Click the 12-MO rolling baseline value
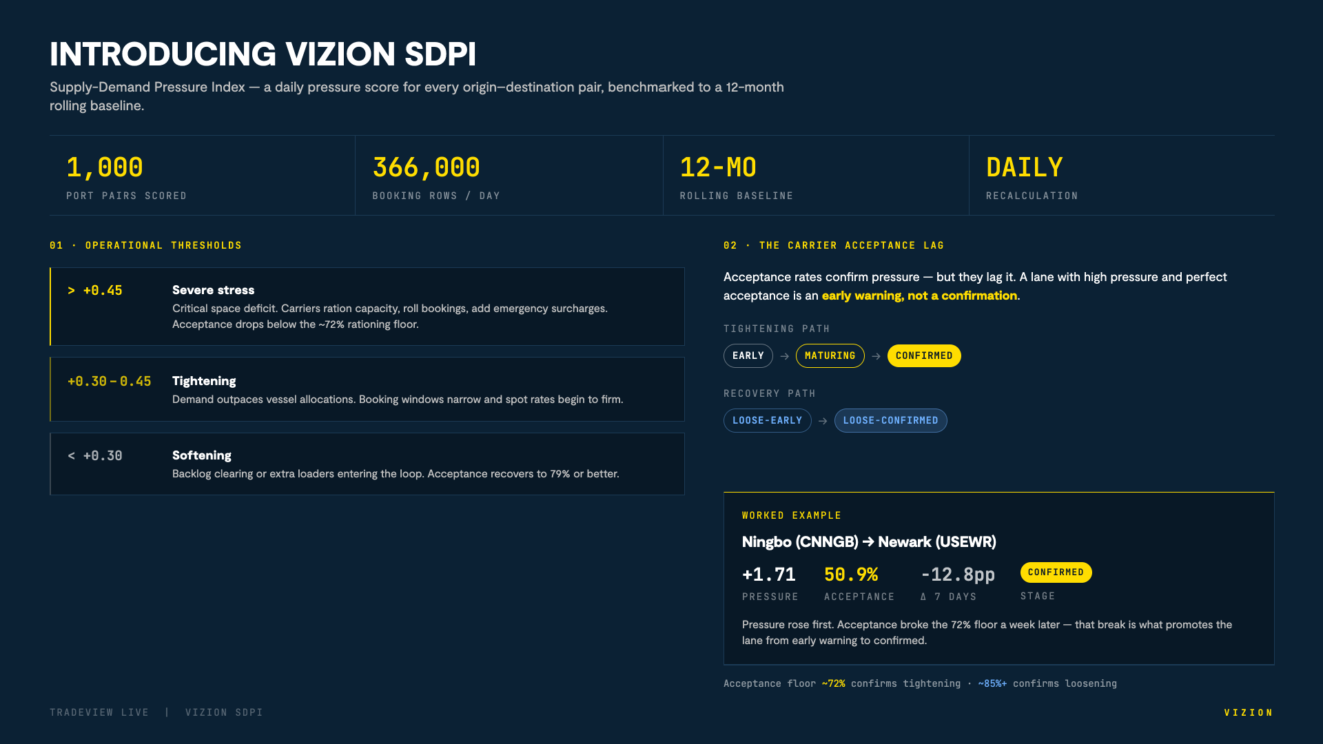This screenshot has height=744, width=1323. pyautogui.click(x=718, y=167)
